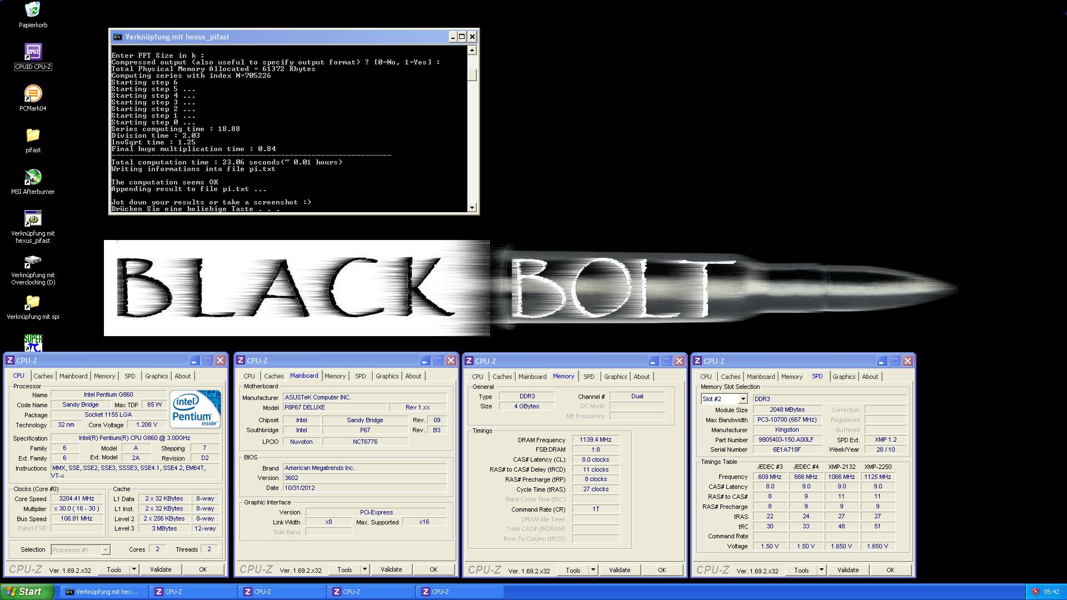Expand Tools dropdown arrow in SPD window

(x=821, y=570)
